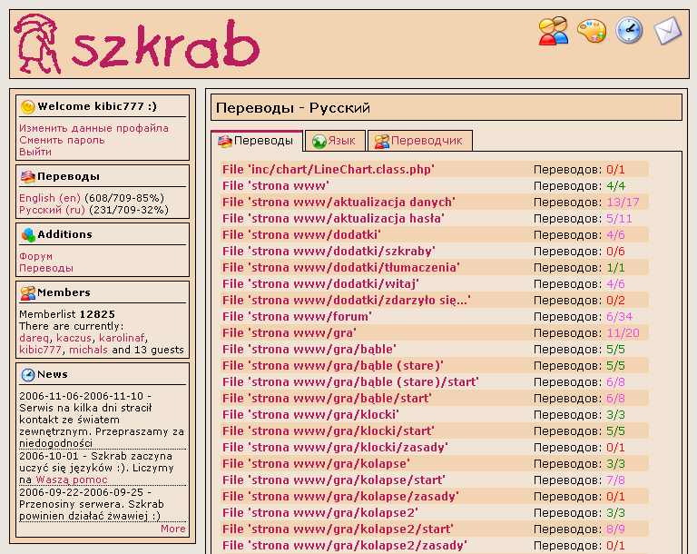Click the globe icon on Язык tab
The image size is (697, 554).
319,142
